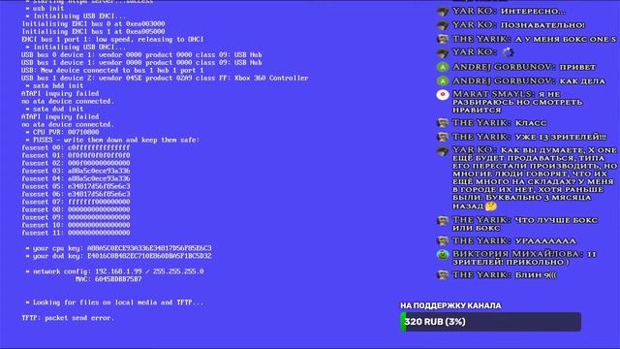Image resolution: width=620 pixels, height=349 pixels.
Task: Click the 'Xbox 360 Controller' device line
Action: click(165, 78)
